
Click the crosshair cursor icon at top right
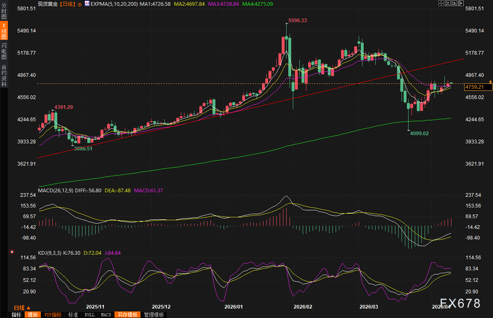coord(441,3)
